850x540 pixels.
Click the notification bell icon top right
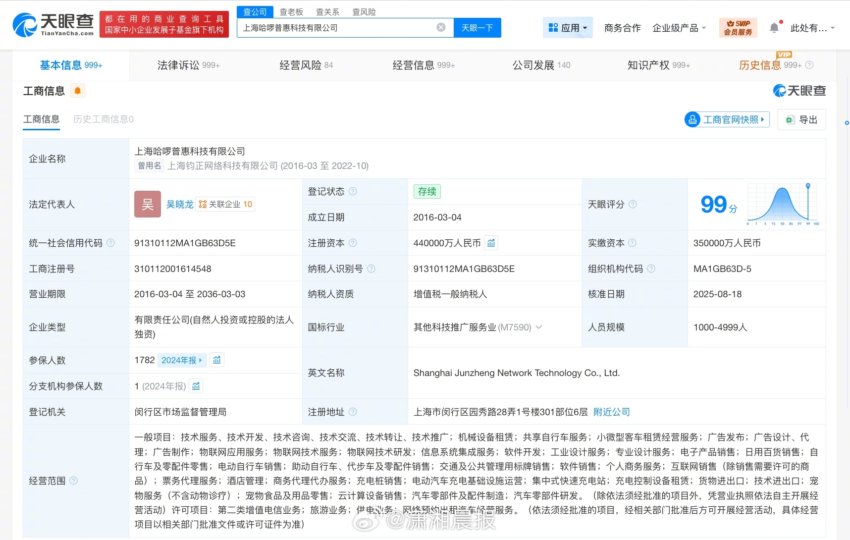pos(774,27)
